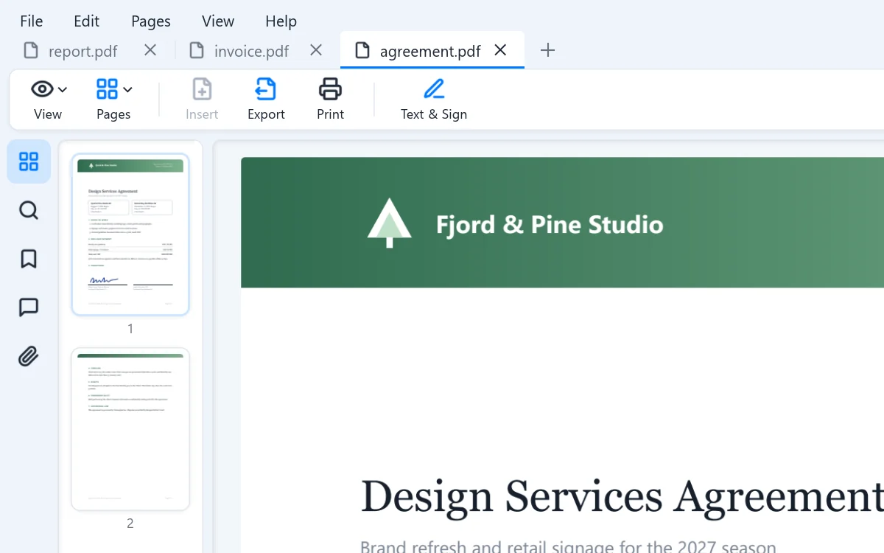Click the View eye toolbar icon

point(42,89)
